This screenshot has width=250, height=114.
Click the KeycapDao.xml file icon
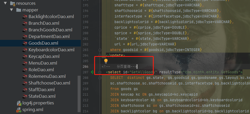point(25,57)
